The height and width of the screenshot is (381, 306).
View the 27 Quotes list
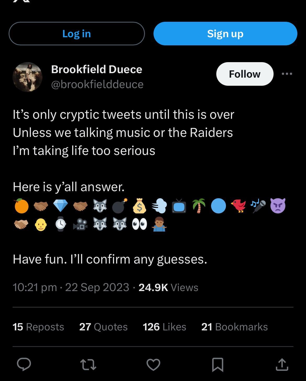point(103,327)
